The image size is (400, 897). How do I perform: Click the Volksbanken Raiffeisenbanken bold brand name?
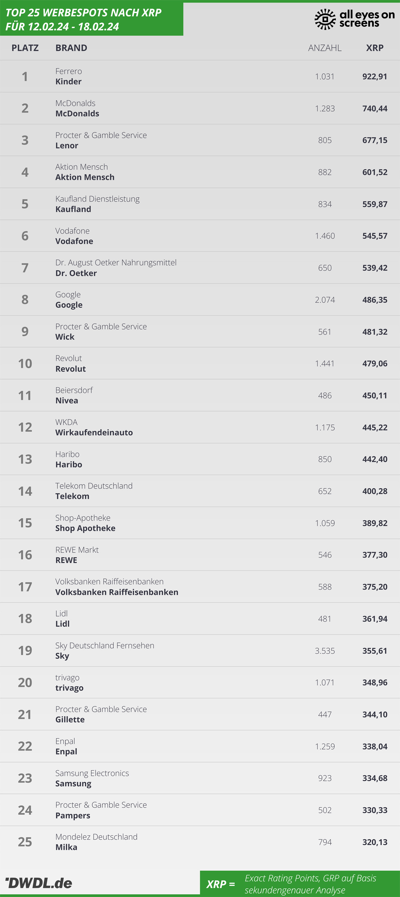[x=117, y=592]
